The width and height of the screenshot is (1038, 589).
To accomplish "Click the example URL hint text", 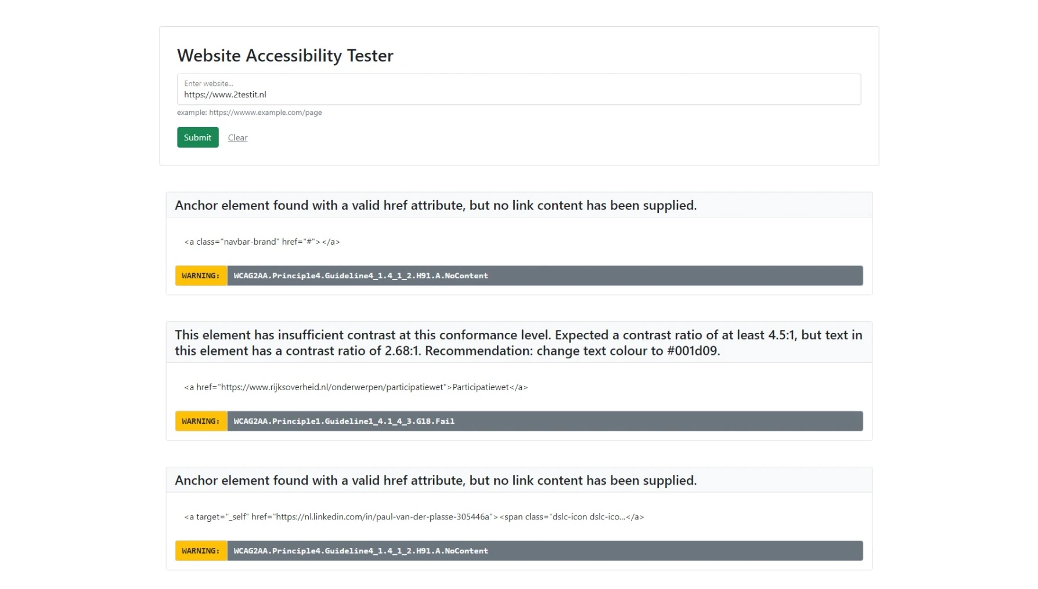I will 250,112.
